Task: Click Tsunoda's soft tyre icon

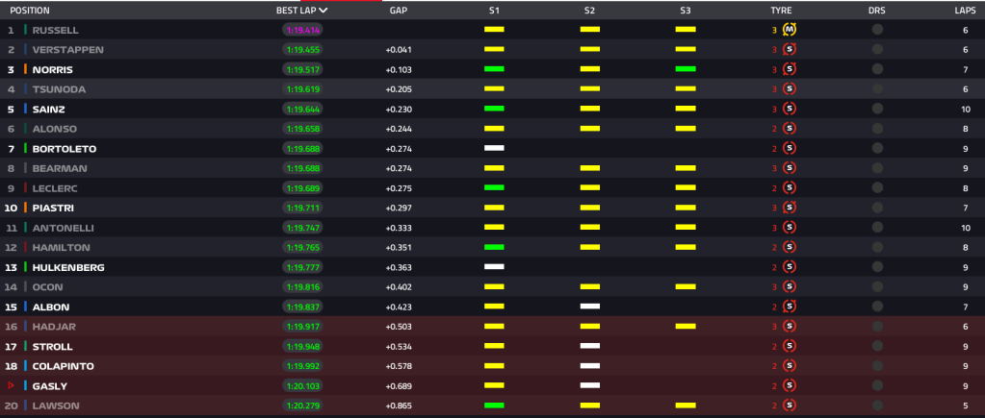Action: point(790,89)
